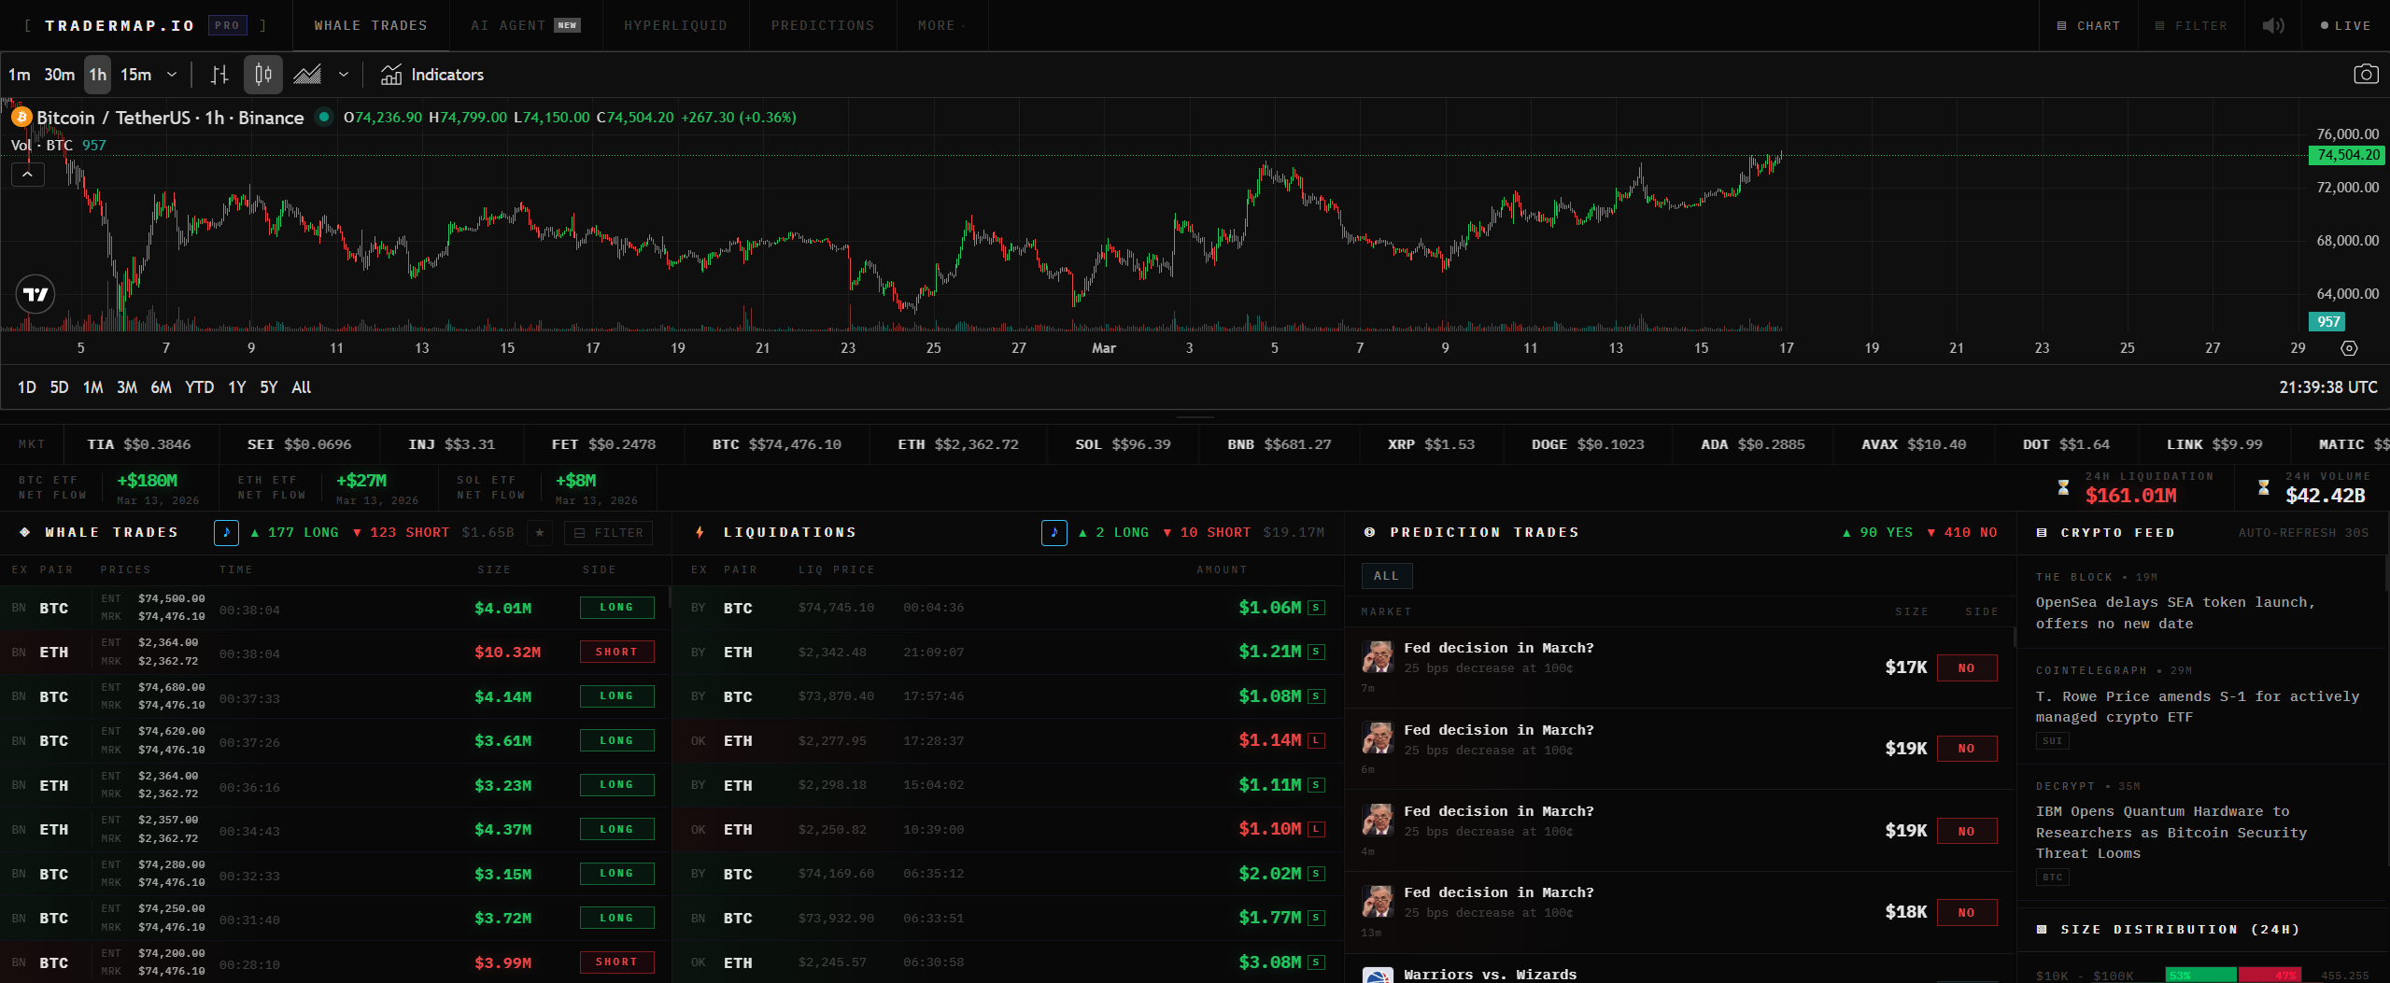Click the star favorites icon in Whale Trades
Viewport: 2390px width, 983px height.
(539, 533)
